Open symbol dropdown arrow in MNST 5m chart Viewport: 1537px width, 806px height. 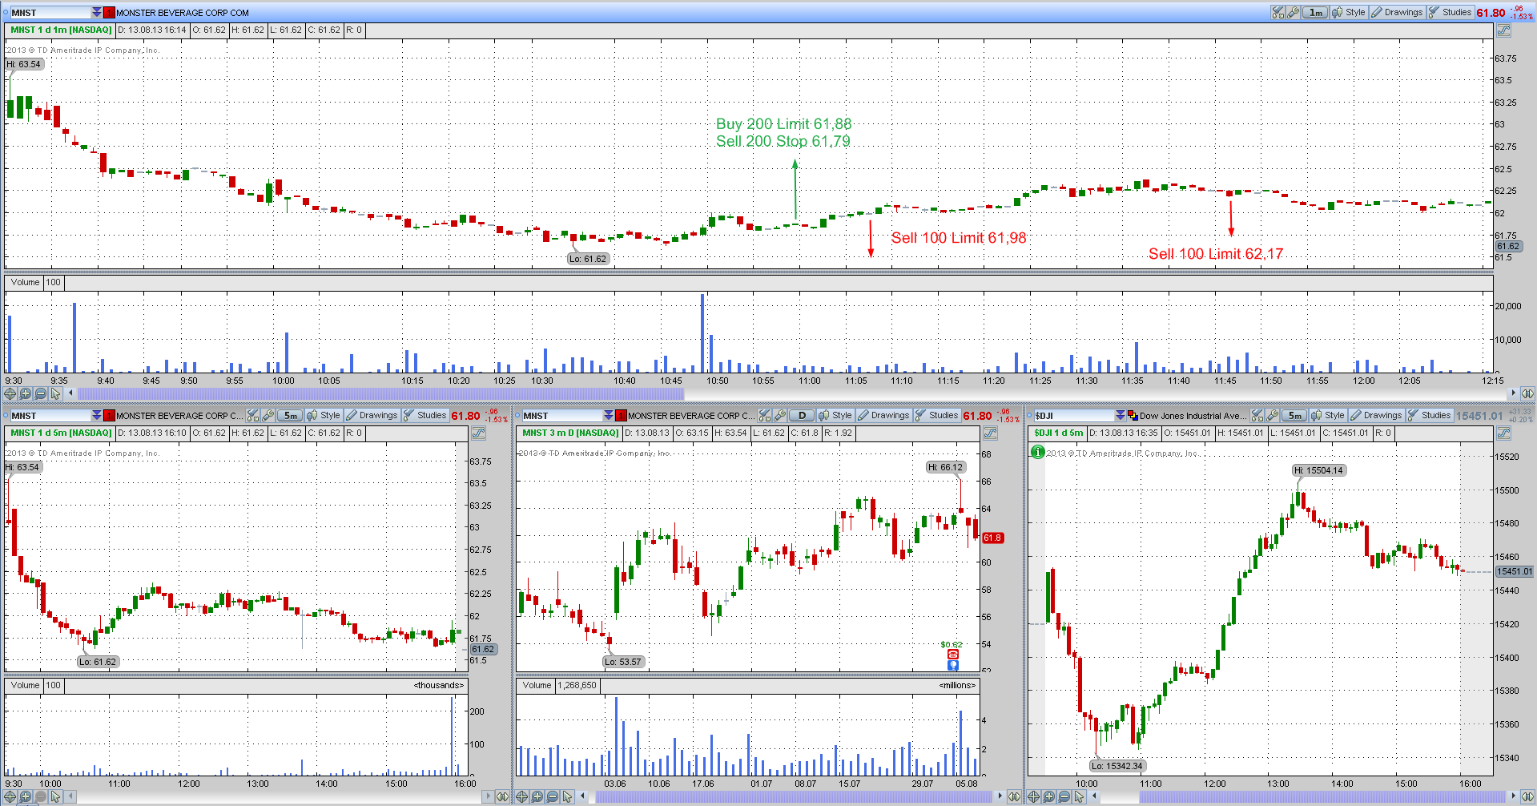tap(97, 416)
